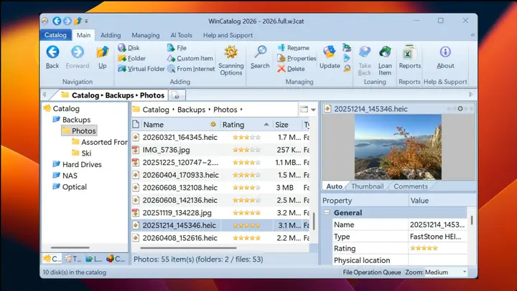Screen dimensions: 517x291
Task: Add a Virtual Folder
Action: 141,69
